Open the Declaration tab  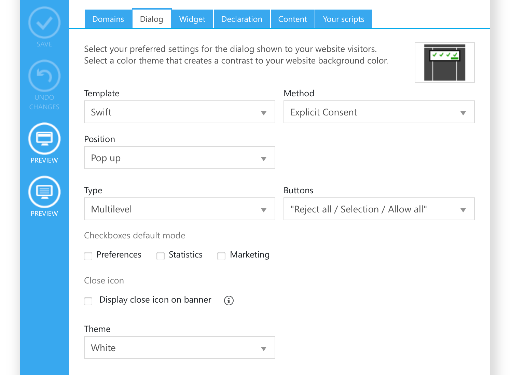242,19
